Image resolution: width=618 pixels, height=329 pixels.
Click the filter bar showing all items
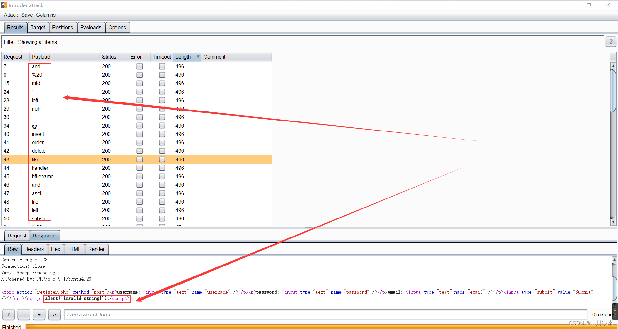click(303, 42)
